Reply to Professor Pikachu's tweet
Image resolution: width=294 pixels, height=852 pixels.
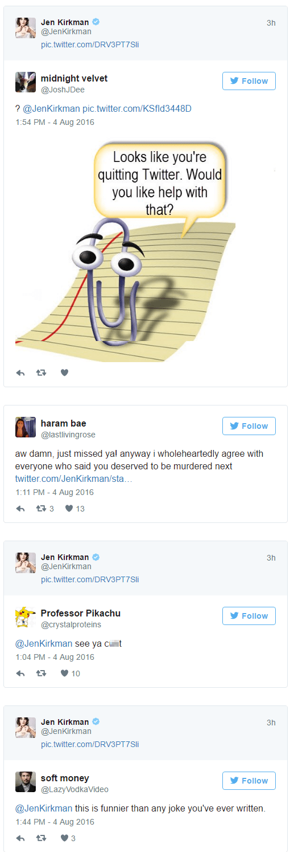pos(20,674)
